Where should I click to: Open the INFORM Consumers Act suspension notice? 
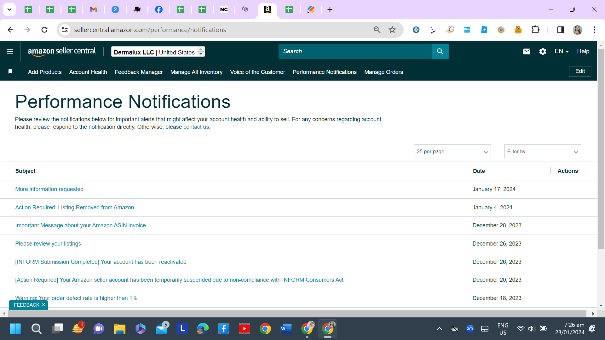179,280
